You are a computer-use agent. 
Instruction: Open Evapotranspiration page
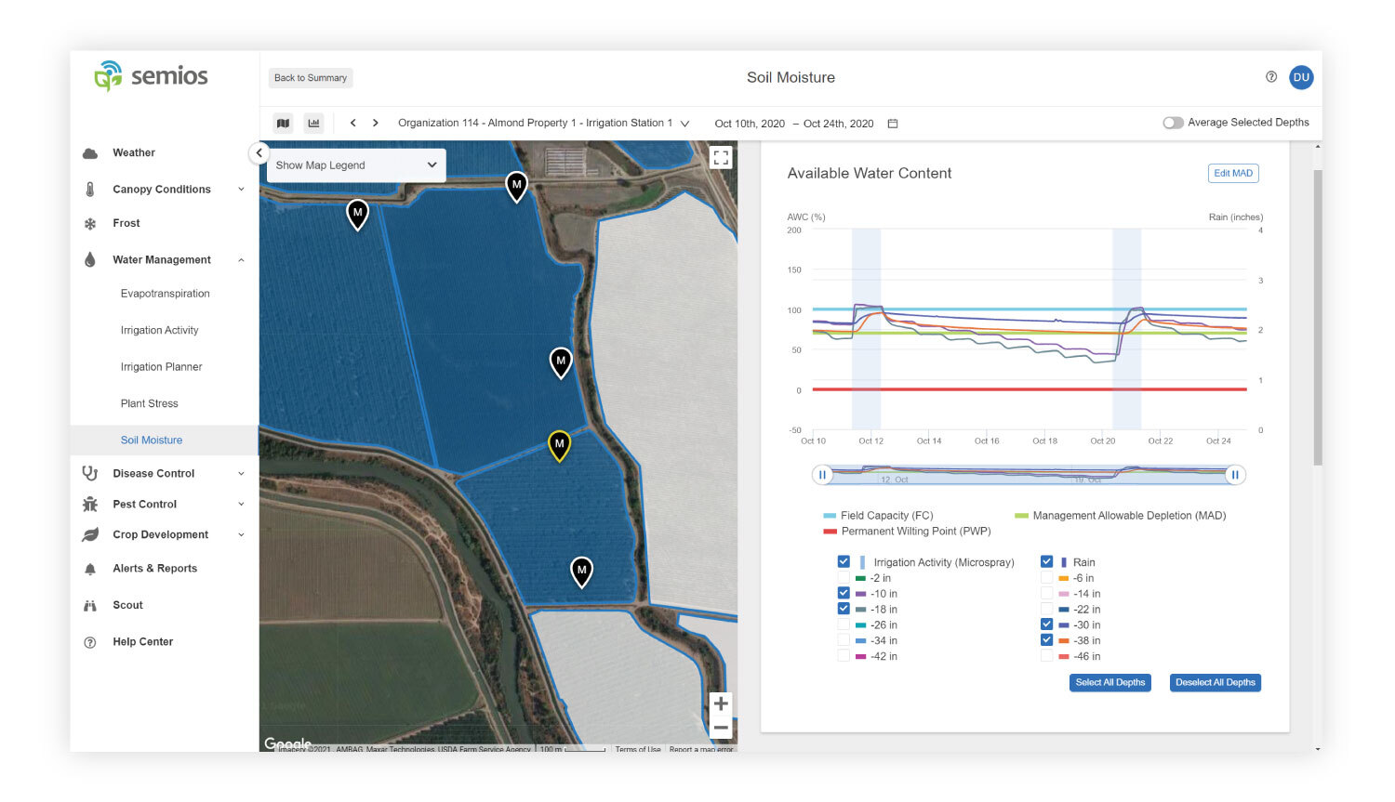[x=165, y=294]
